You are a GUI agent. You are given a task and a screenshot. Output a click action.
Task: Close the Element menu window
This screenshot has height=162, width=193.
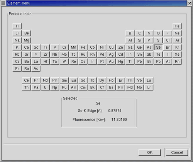tap(190, 3)
